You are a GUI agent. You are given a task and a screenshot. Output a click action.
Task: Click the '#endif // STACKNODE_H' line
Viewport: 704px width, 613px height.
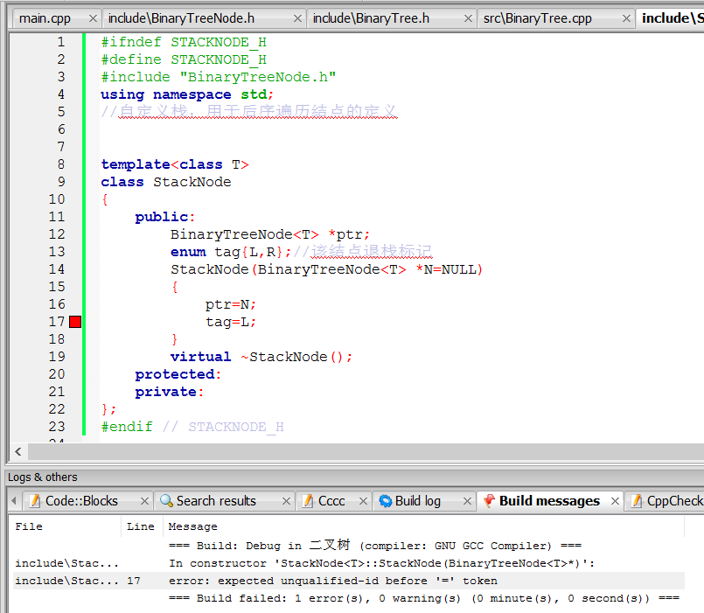click(192, 427)
